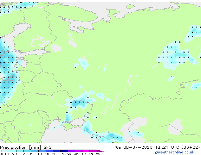Click the '0.1' legend scale label
The image size is (201, 155).
coord(3,154)
